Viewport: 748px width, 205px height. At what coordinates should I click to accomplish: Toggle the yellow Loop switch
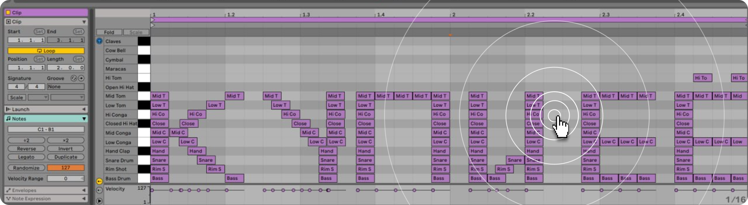pos(46,51)
